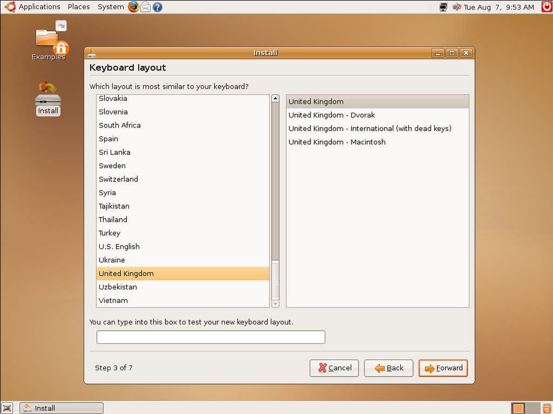The height and width of the screenshot is (414, 553).
Task: Maximize the Install window
Action: (x=452, y=53)
